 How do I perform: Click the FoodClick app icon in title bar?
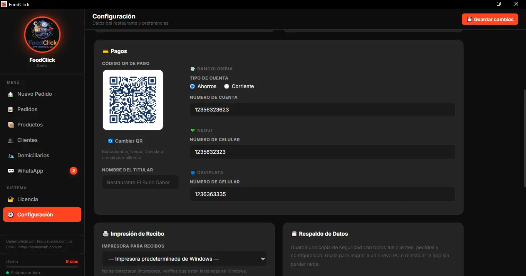4,4
